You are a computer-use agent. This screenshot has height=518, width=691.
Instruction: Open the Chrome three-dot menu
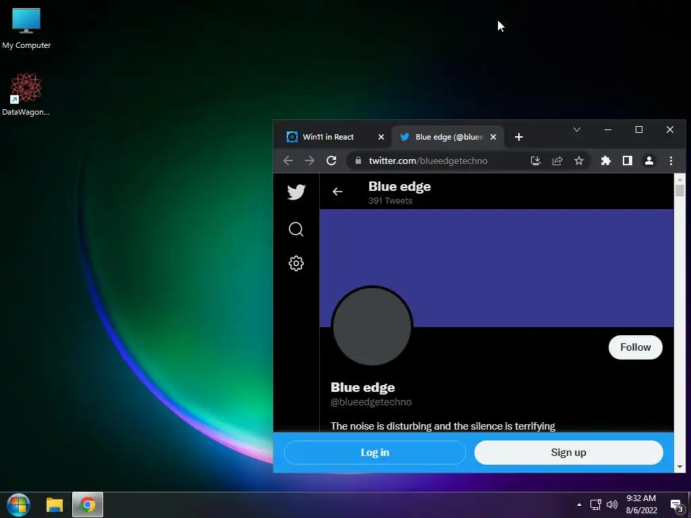671,161
